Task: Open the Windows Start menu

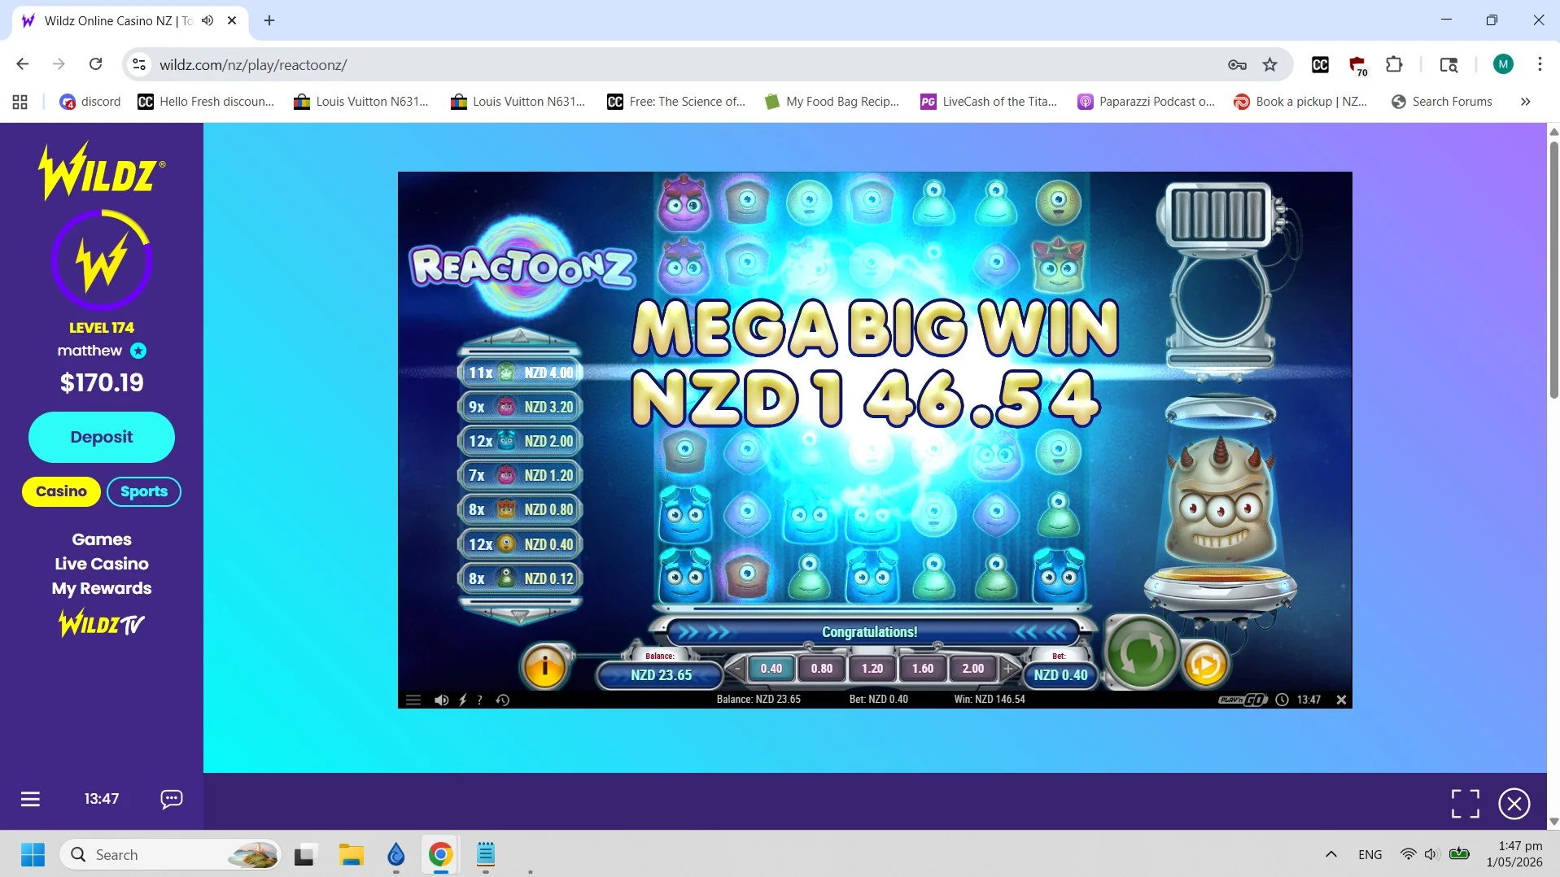Action: tap(33, 854)
